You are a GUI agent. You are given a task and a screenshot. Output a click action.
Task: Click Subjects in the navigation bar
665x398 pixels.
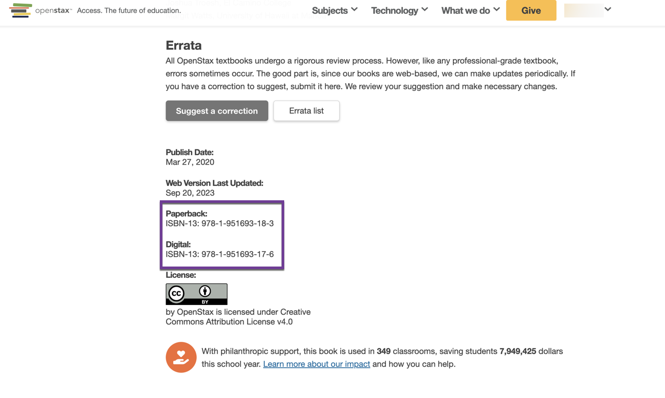tap(329, 10)
